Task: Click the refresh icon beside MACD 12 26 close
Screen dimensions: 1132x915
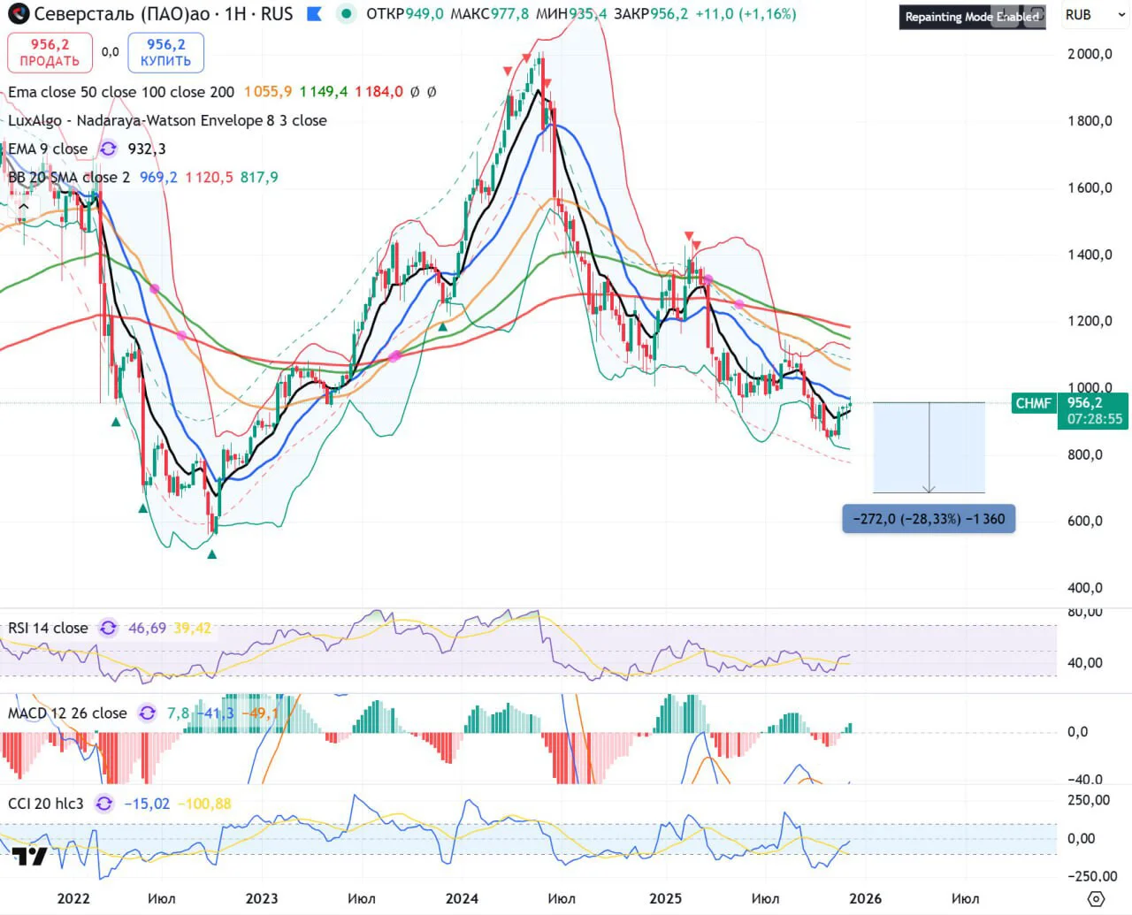Action: 147,713
